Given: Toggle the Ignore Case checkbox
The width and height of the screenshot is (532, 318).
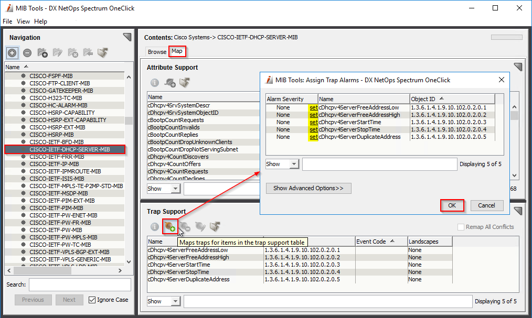Looking at the screenshot, I should click(x=92, y=300).
